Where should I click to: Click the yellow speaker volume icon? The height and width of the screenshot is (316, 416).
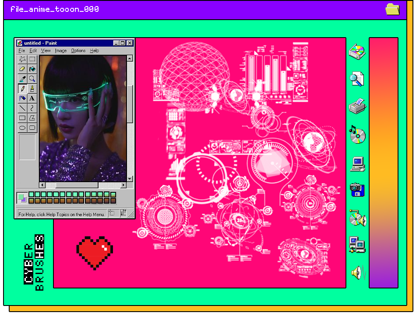pos(359,272)
